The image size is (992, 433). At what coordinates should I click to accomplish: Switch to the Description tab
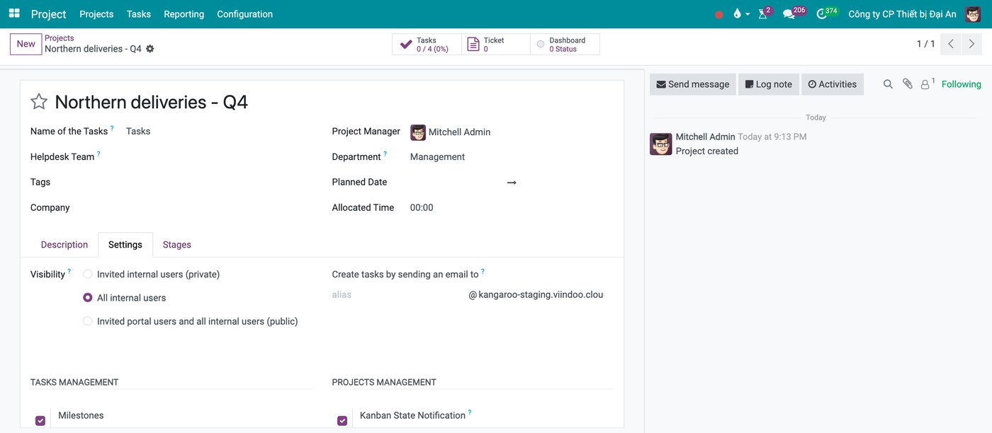[64, 245]
